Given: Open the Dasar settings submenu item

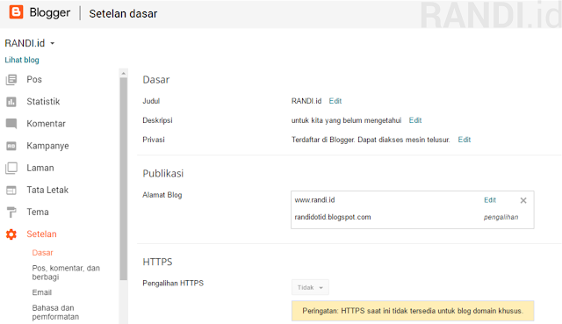Looking at the screenshot, I should [43, 253].
